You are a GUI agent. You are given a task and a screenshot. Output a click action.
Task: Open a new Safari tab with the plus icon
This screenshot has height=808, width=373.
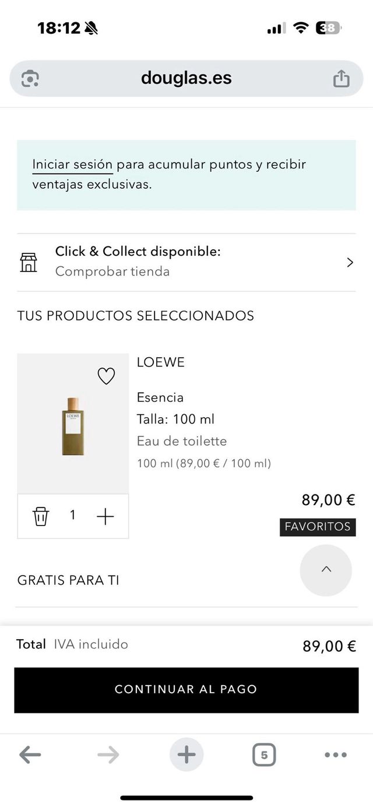pyautogui.click(x=186, y=754)
